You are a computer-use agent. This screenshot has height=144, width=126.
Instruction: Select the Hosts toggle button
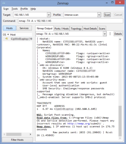(x=9, y=28)
